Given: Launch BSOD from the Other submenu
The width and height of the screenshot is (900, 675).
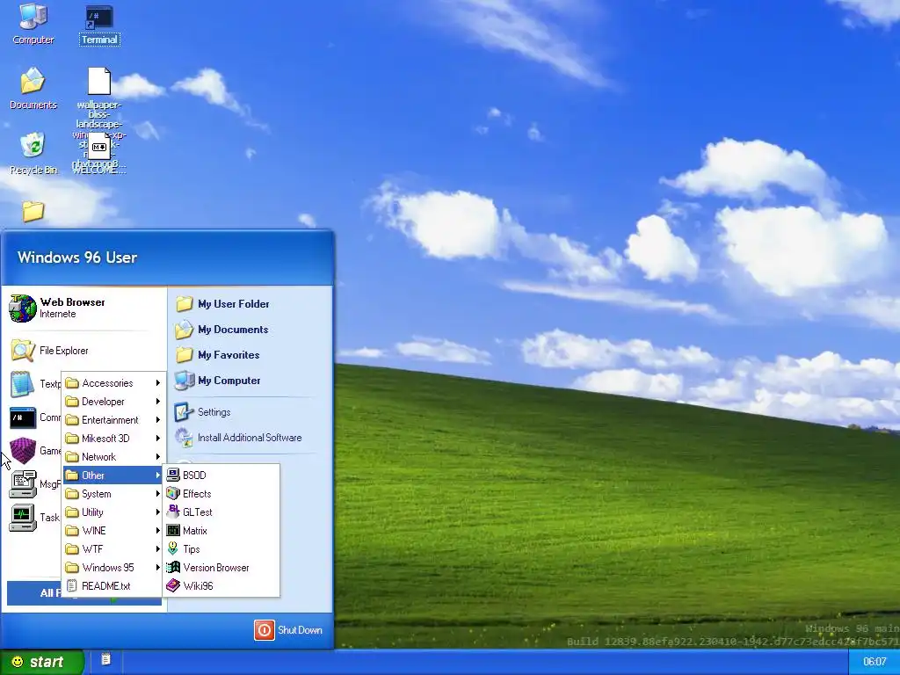Looking at the screenshot, I should (x=221, y=475).
